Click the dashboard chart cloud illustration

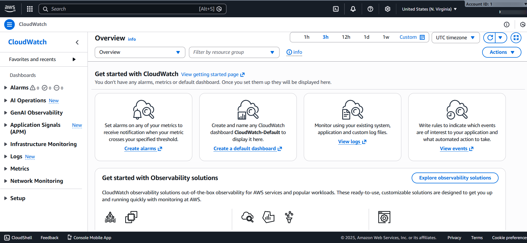click(248, 110)
